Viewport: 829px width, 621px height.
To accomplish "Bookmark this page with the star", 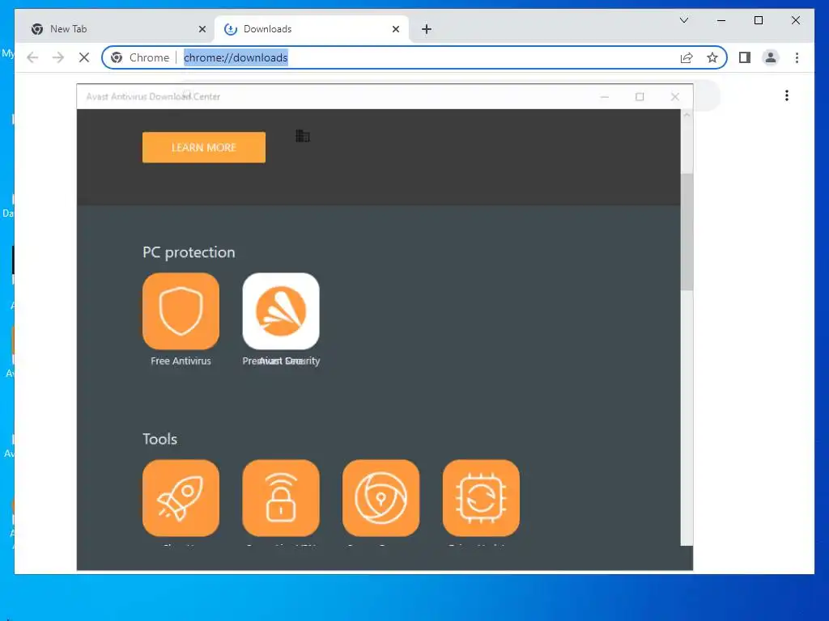I will 712,57.
